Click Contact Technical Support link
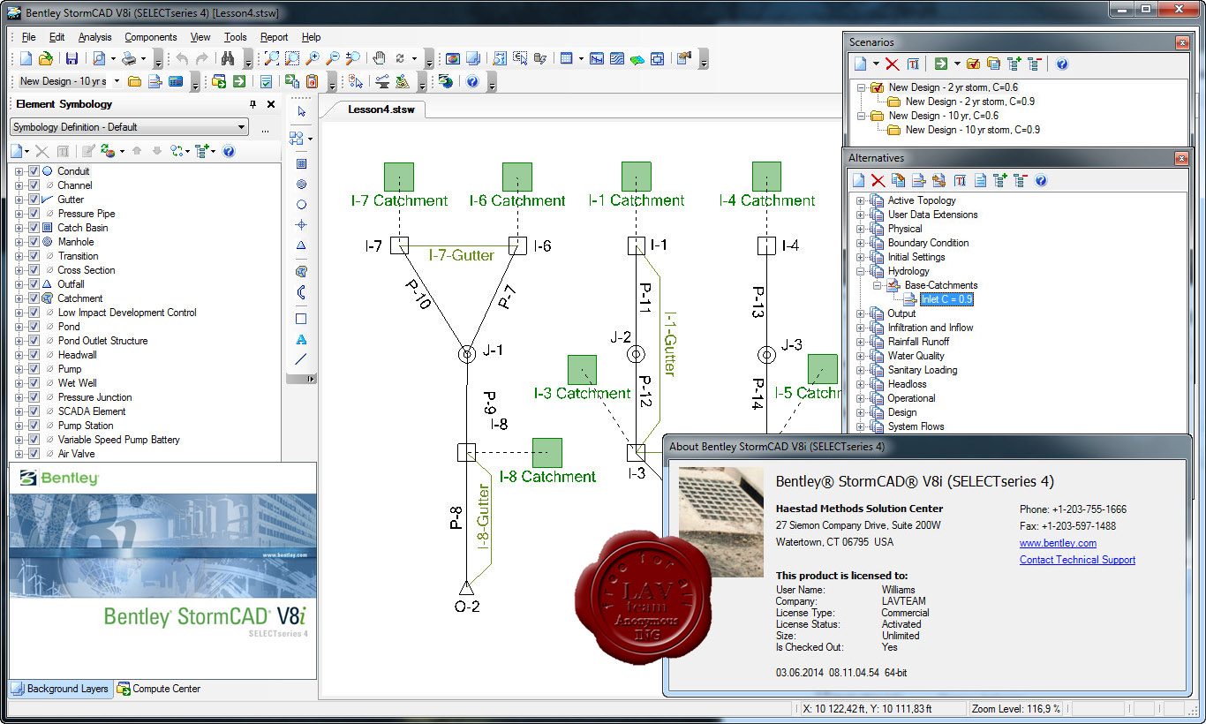 1077,560
